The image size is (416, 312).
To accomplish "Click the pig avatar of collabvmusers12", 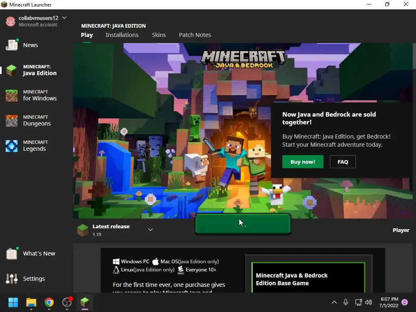I will point(11,21).
